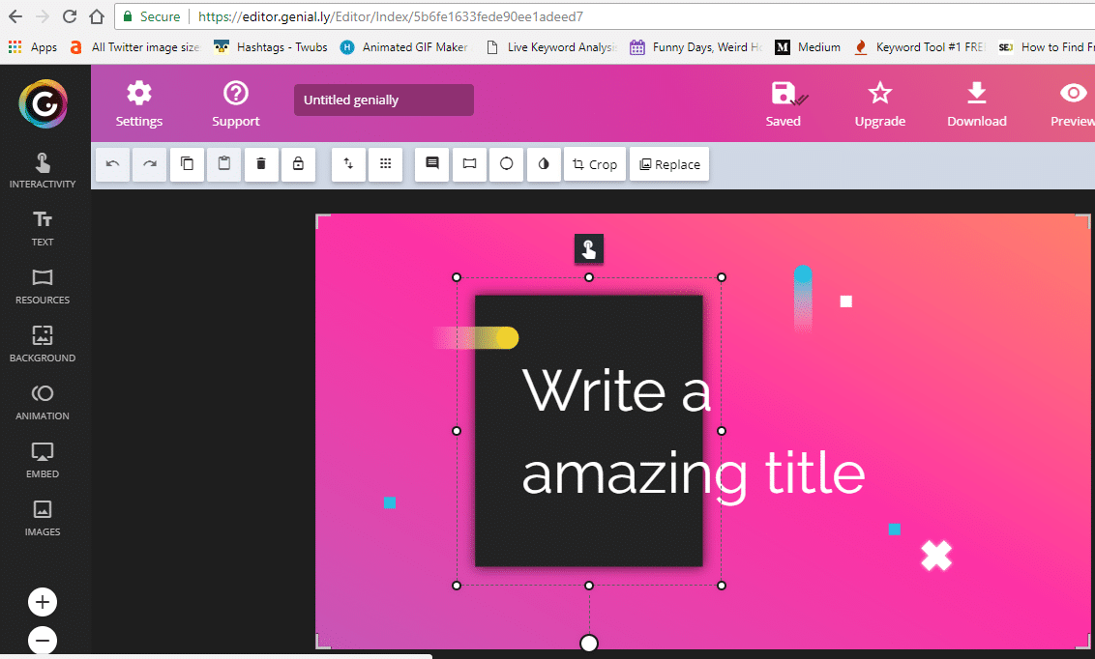This screenshot has height=659, width=1095.
Task: Click the Replace image button
Action: [669, 164]
